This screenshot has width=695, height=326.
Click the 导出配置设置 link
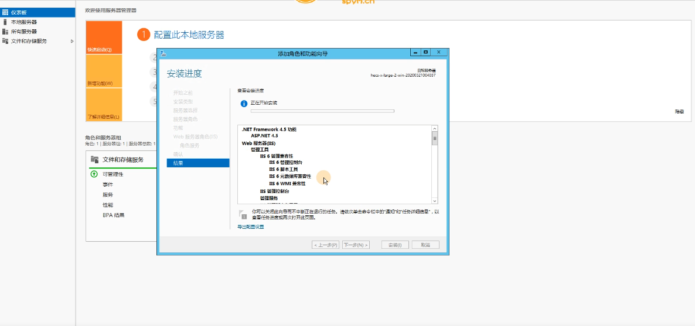[250, 227]
